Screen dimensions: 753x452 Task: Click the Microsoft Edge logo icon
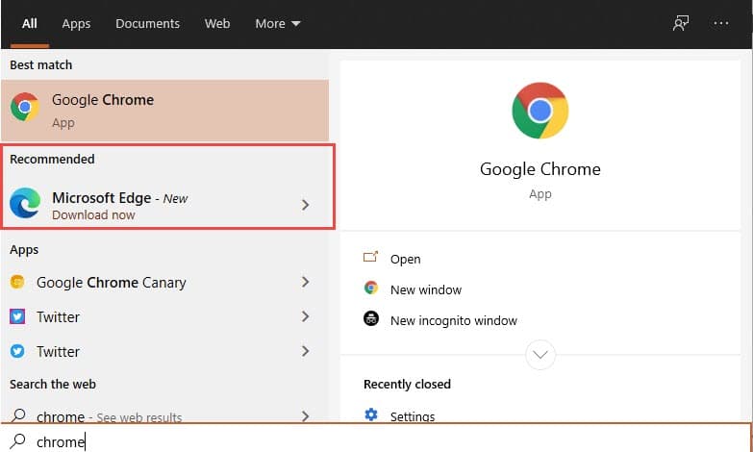point(24,204)
